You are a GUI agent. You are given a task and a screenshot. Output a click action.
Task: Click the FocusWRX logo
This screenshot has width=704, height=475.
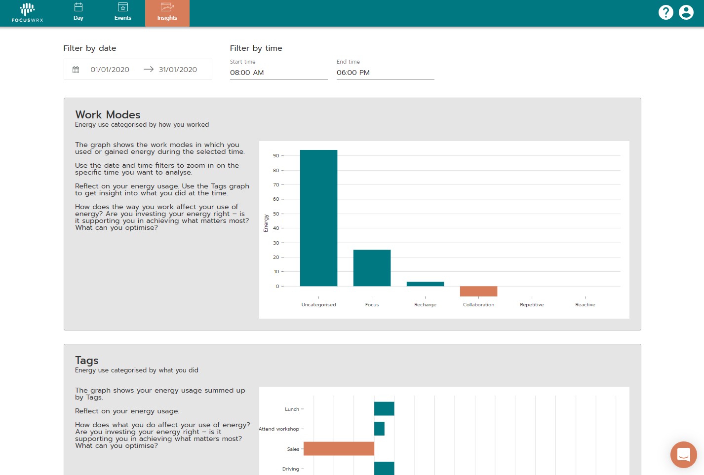28,13
